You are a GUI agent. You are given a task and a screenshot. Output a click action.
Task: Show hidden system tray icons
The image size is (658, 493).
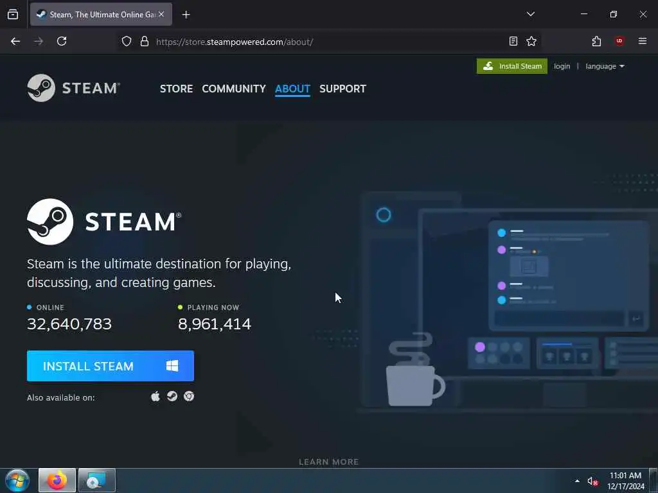click(x=577, y=481)
